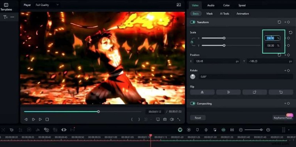Add a keyframe for Rotate
Viewport: 296px width, 147px height.
tap(288, 71)
